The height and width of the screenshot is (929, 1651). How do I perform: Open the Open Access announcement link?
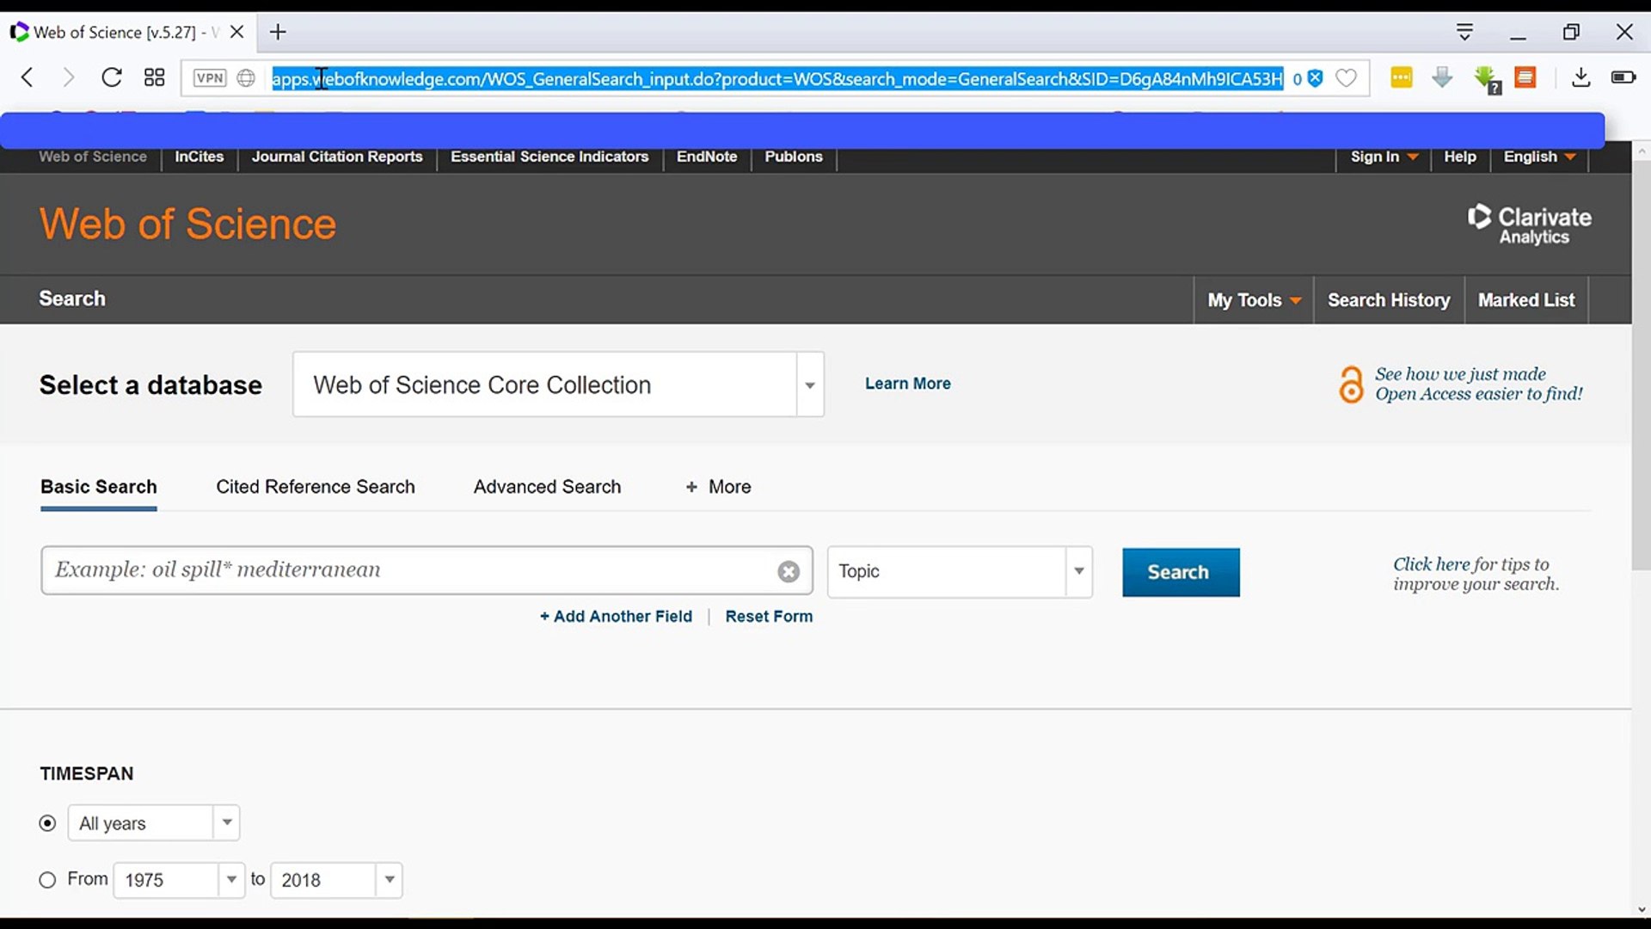click(x=1478, y=384)
